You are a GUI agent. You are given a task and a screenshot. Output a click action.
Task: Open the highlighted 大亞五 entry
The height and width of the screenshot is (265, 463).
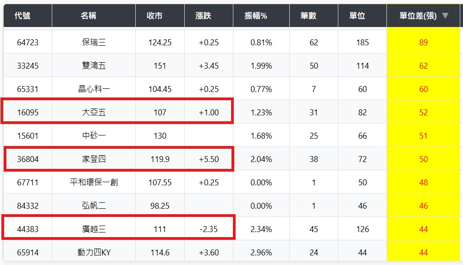coord(94,113)
